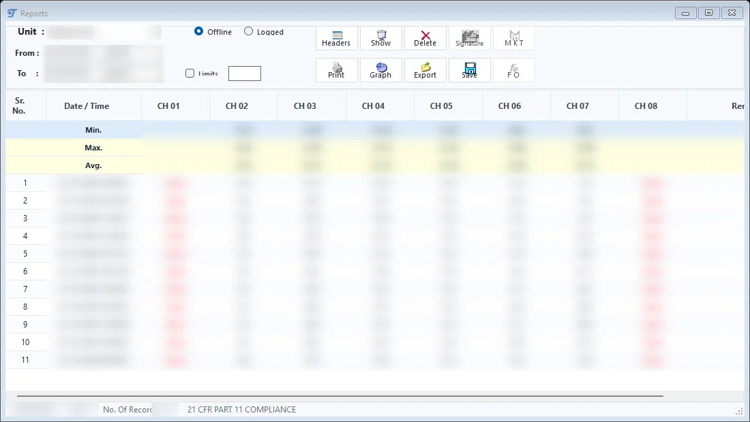This screenshot has width=750, height=422.
Task: Select the Min. summary row
Action: [x=375, y=130]
